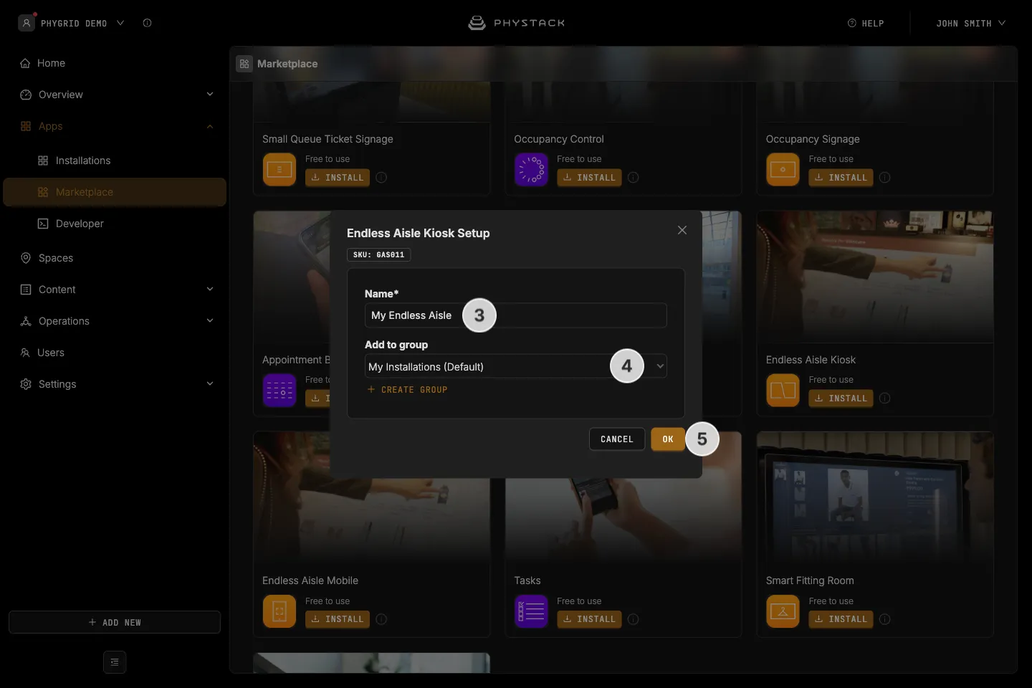Screen dimensions: 1032x688
Task: Go to Home in the sidebar
Action: (x=115, y=63)
